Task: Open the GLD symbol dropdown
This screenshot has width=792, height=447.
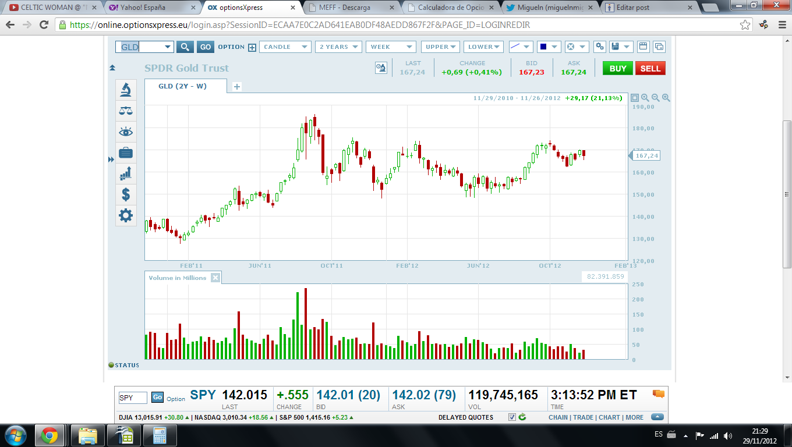Action: [168, 47]
